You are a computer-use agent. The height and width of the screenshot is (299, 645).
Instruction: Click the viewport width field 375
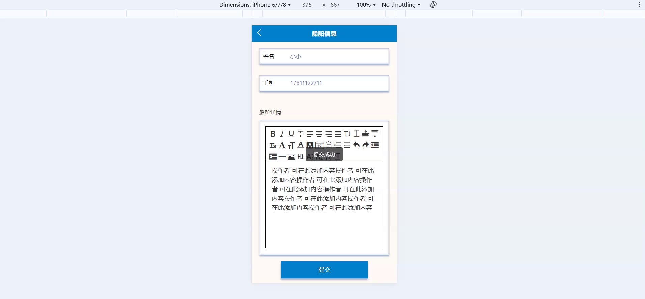pos(307,5)
